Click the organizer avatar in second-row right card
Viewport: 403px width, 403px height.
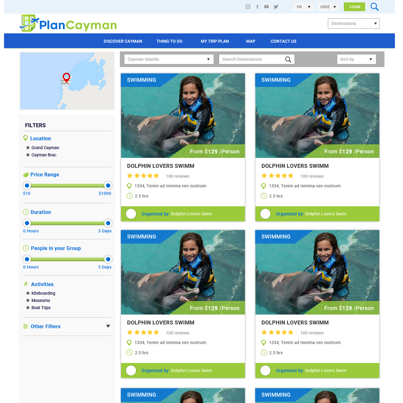265,370
